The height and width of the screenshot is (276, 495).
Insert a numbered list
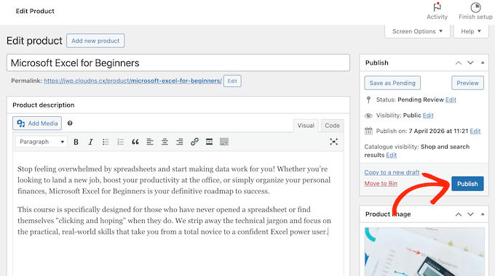[x=120, y=142]
